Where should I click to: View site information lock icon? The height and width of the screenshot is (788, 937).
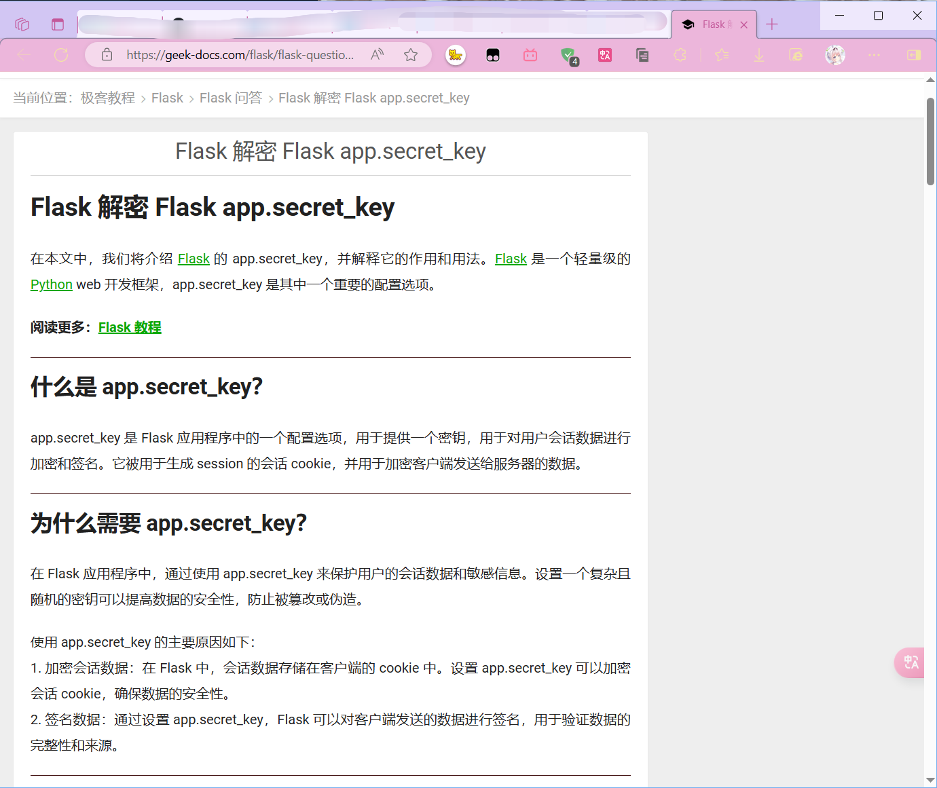click(107, 55)
